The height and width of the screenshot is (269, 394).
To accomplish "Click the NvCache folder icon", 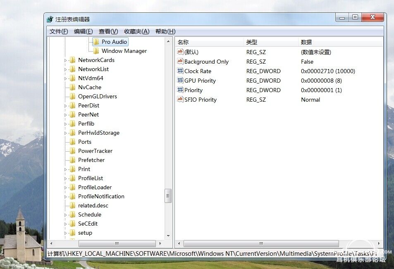I will click(73, 87).
